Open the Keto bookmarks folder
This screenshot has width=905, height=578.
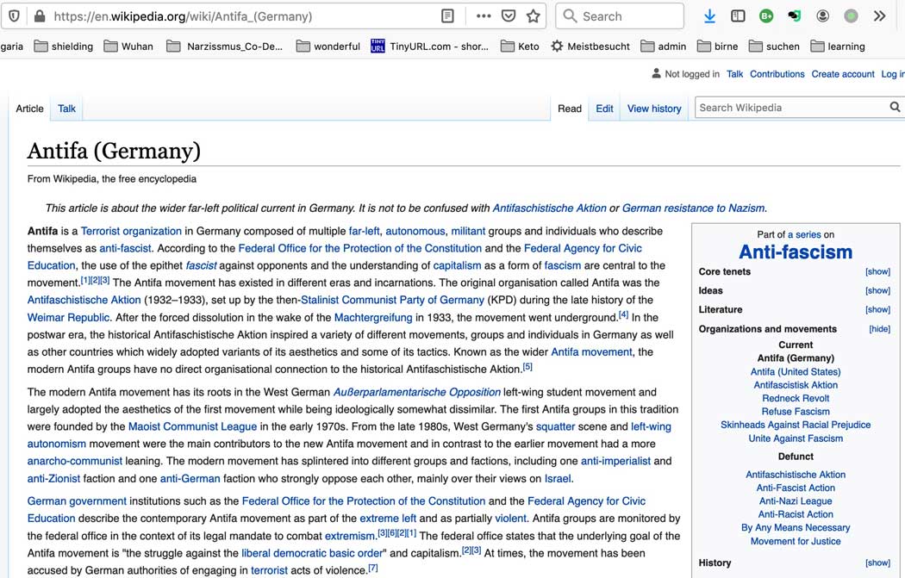click(x=520, y=47)
